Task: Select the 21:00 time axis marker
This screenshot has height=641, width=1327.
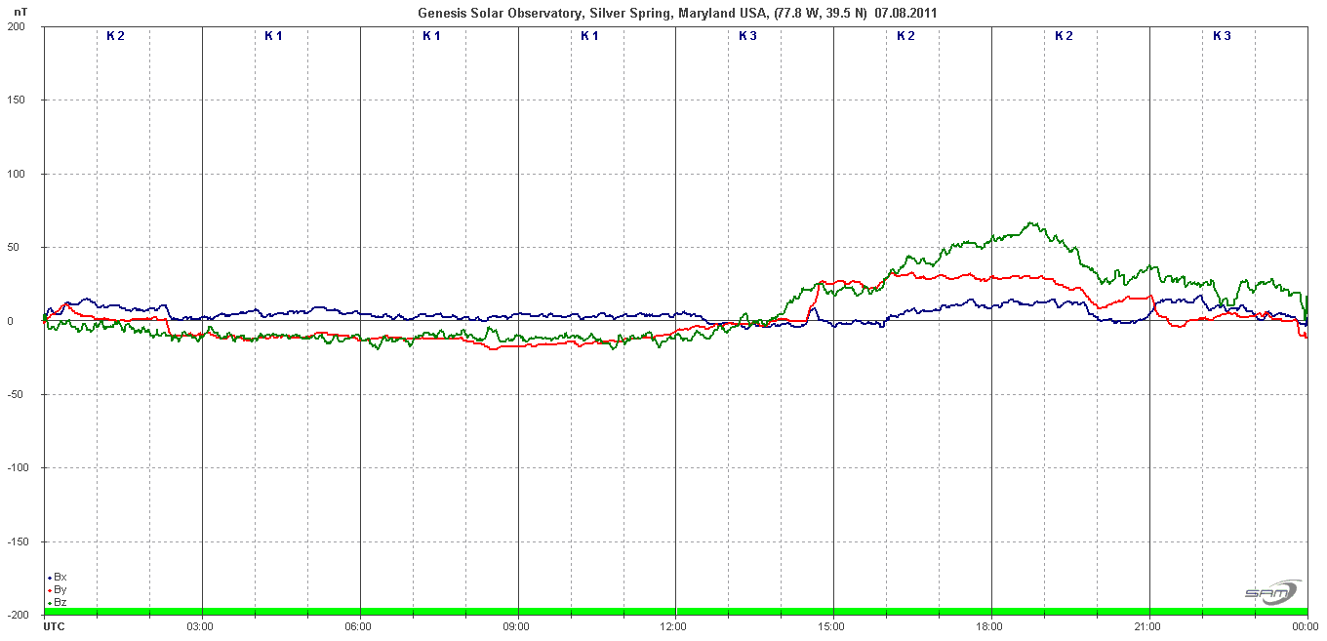Action: [x=1148, y=625]
